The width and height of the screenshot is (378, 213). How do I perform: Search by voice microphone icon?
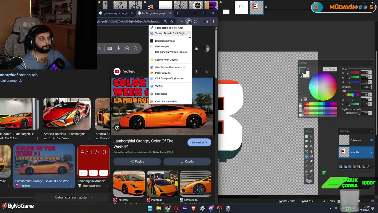coord(118,48)
